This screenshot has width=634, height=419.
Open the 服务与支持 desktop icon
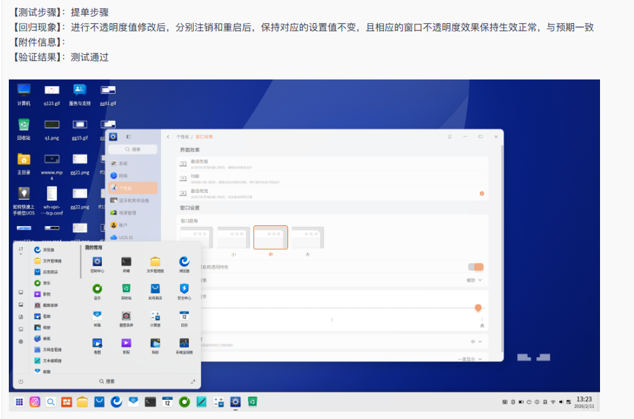[80, 94]
